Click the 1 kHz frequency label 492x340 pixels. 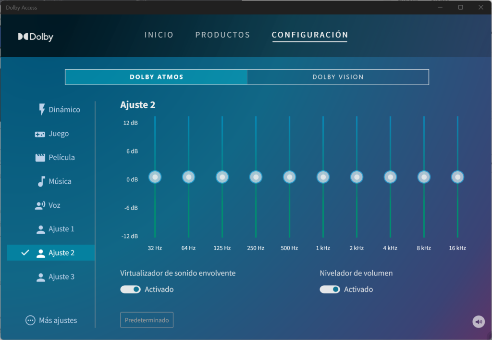[323, 248]
